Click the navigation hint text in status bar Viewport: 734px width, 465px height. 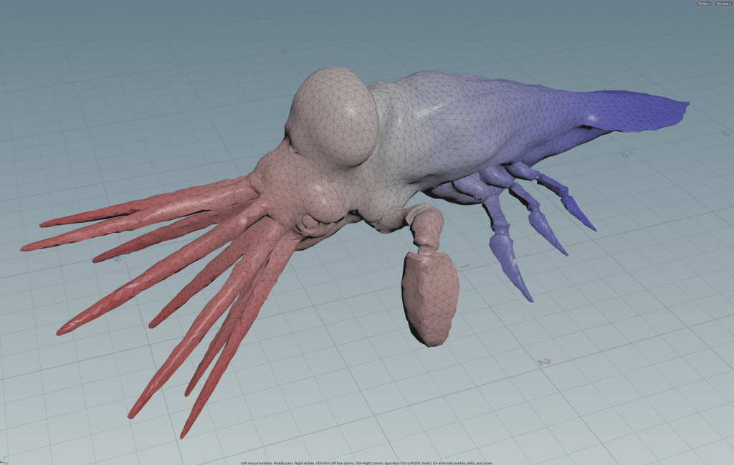[x=366, y=462]
